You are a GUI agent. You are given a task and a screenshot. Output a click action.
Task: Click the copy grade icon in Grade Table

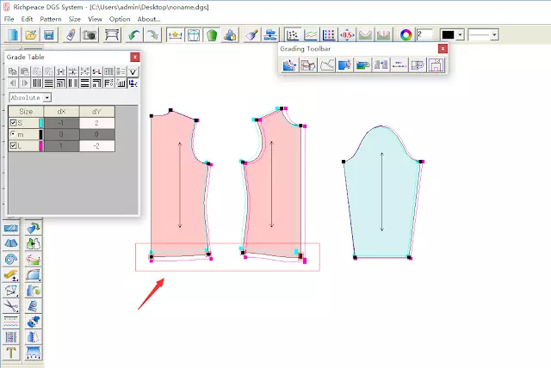[x=13, y=72]
